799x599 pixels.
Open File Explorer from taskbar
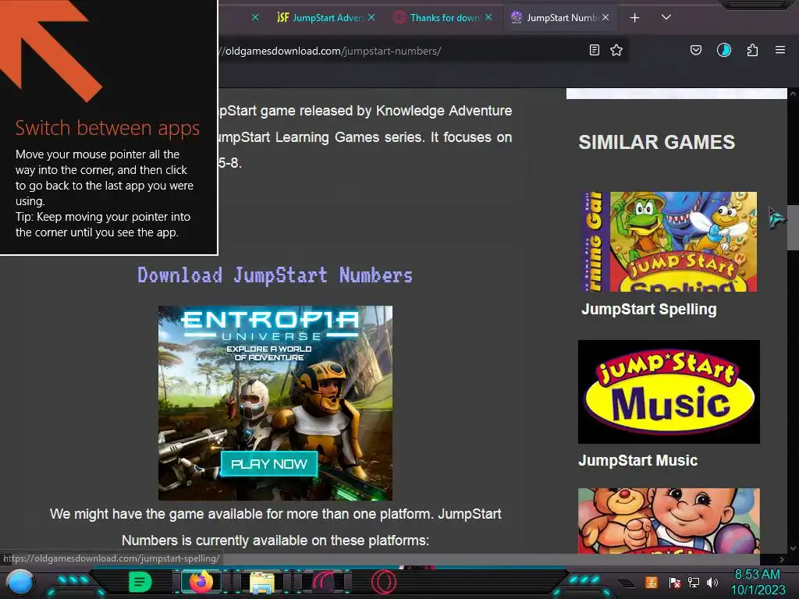coord(262,582)
